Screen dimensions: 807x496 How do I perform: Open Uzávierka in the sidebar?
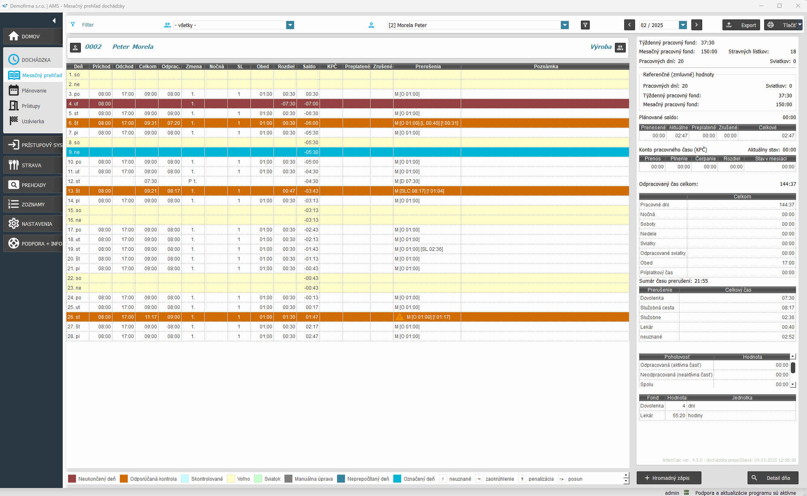pyautogui.click(x=32, y=121)
